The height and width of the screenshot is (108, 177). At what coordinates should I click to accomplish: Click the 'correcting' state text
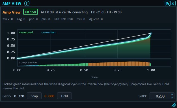coord(80,12)
